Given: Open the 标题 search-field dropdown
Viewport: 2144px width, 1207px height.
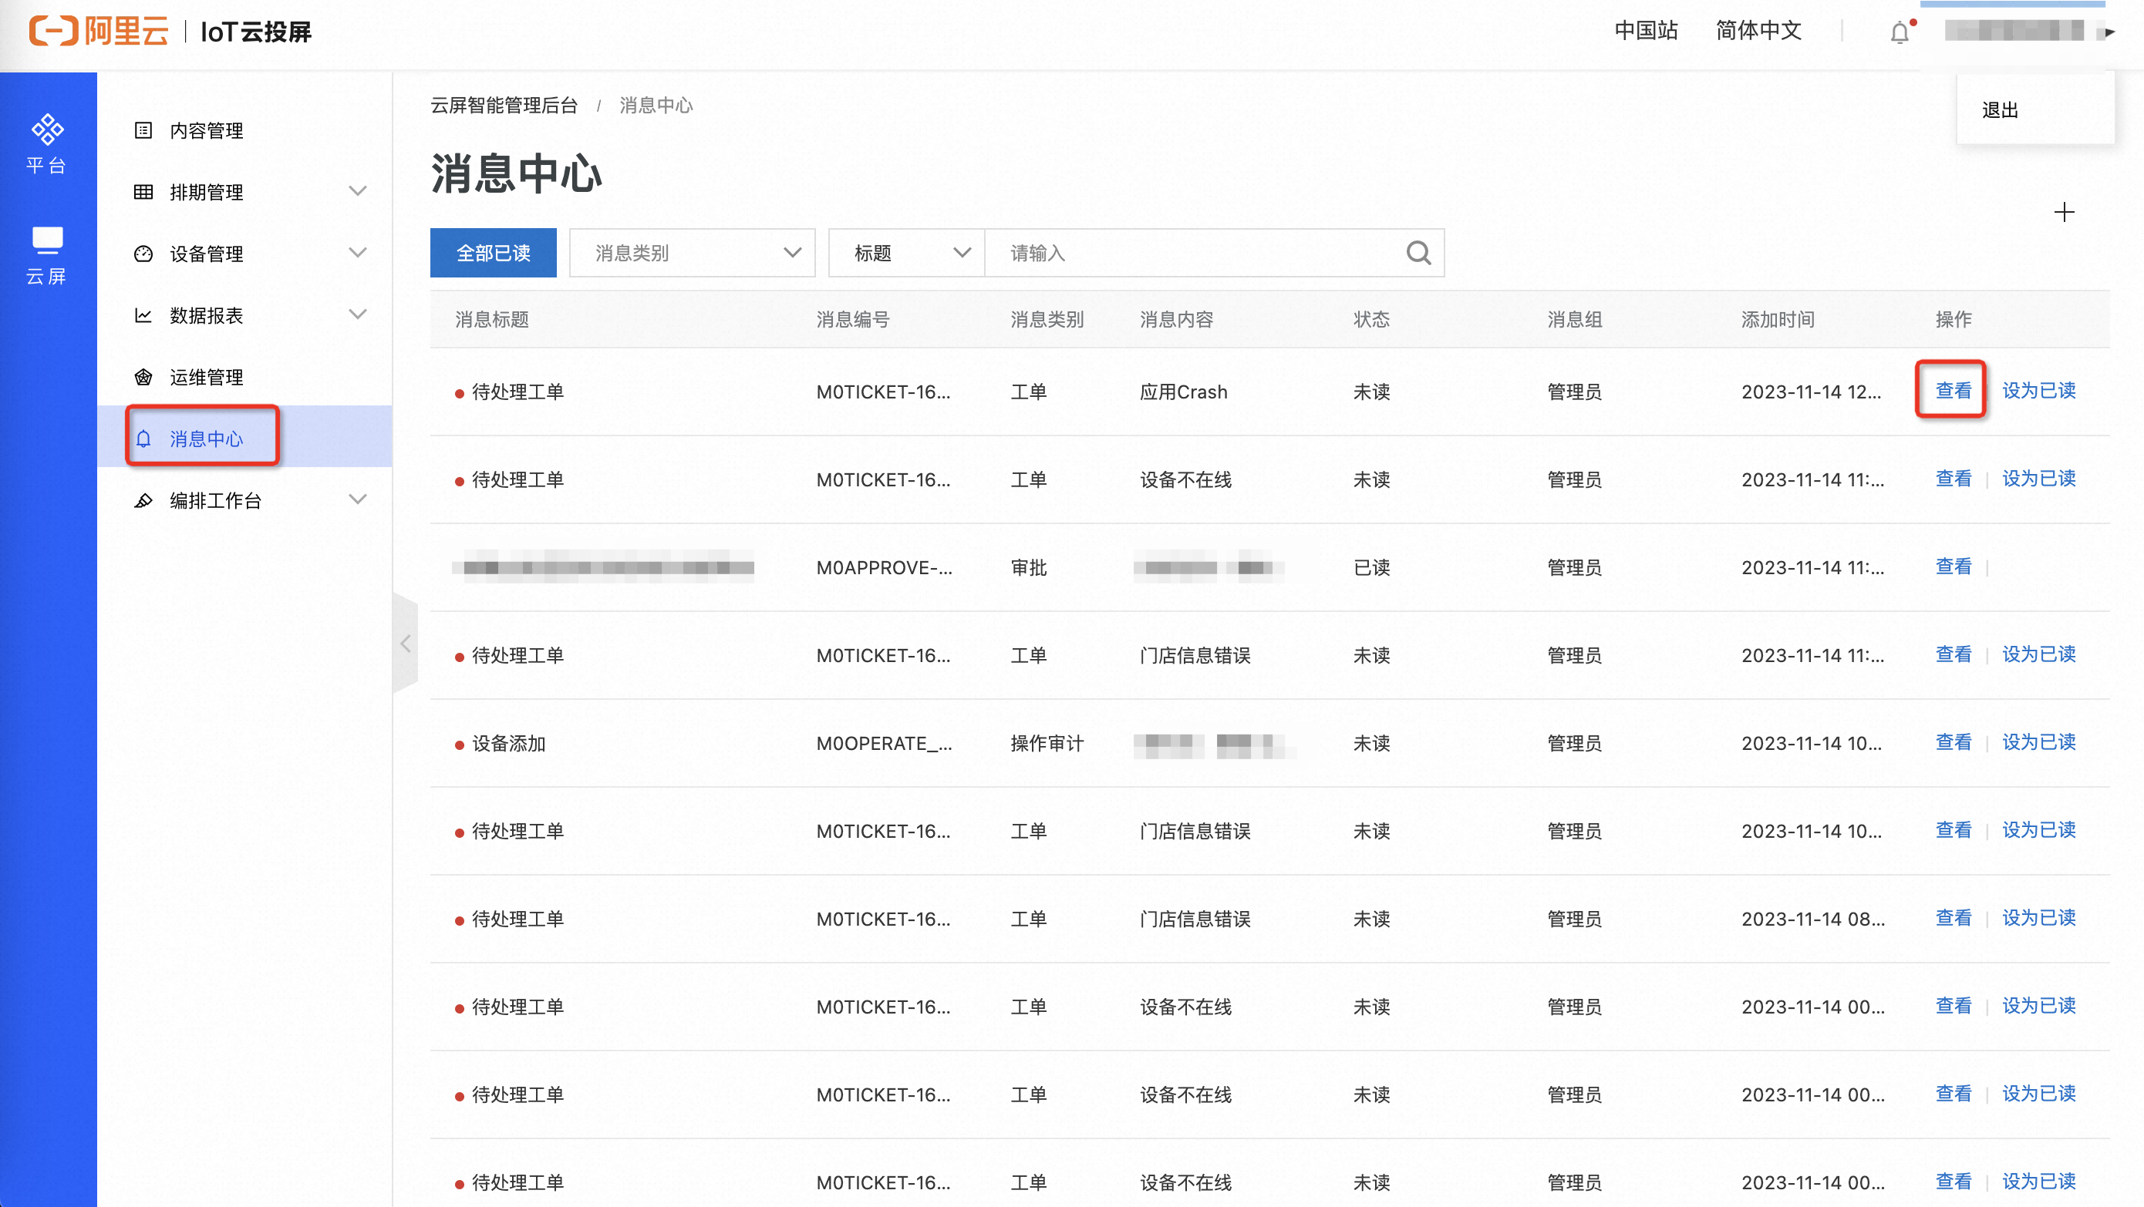Looking at the screenshot, I should tap(906, 252).
